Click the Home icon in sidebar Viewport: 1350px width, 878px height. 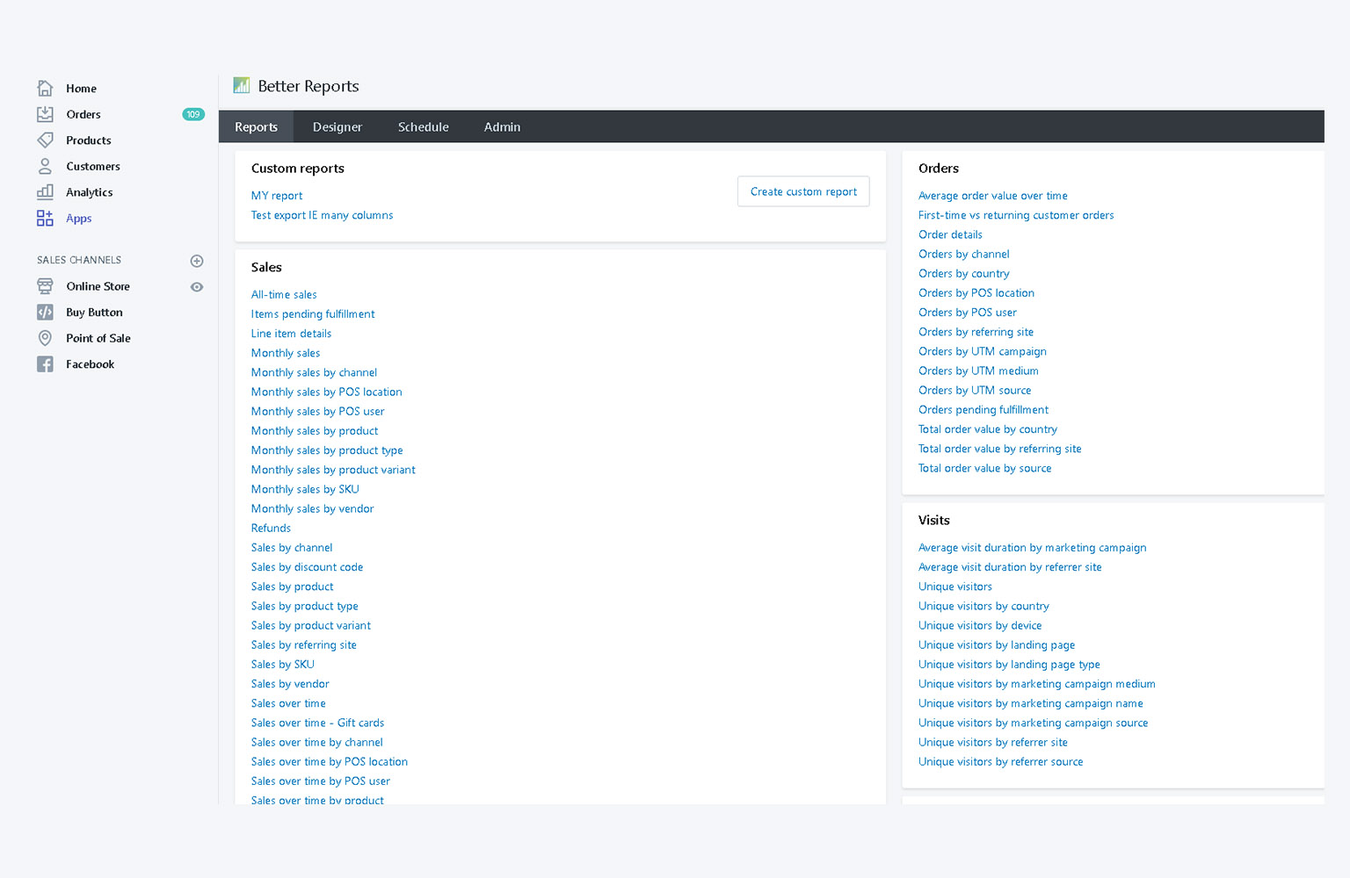45,88
